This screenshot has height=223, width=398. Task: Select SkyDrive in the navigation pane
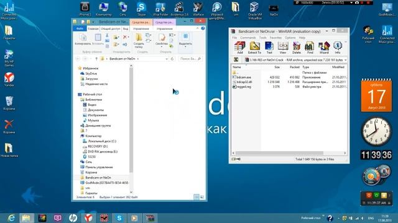click(91, 74)
